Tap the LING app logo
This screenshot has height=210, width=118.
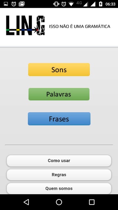coord(26,26)
